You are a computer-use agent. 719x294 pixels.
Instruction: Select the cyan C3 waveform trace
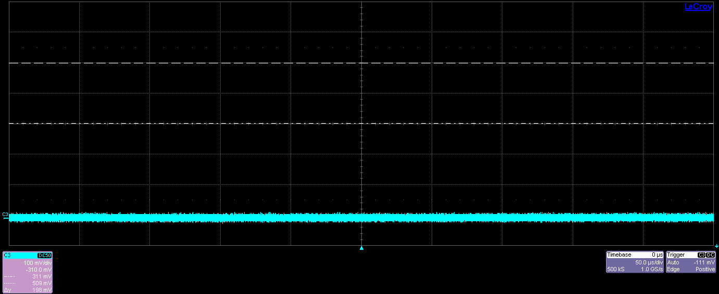click(361, 217)
